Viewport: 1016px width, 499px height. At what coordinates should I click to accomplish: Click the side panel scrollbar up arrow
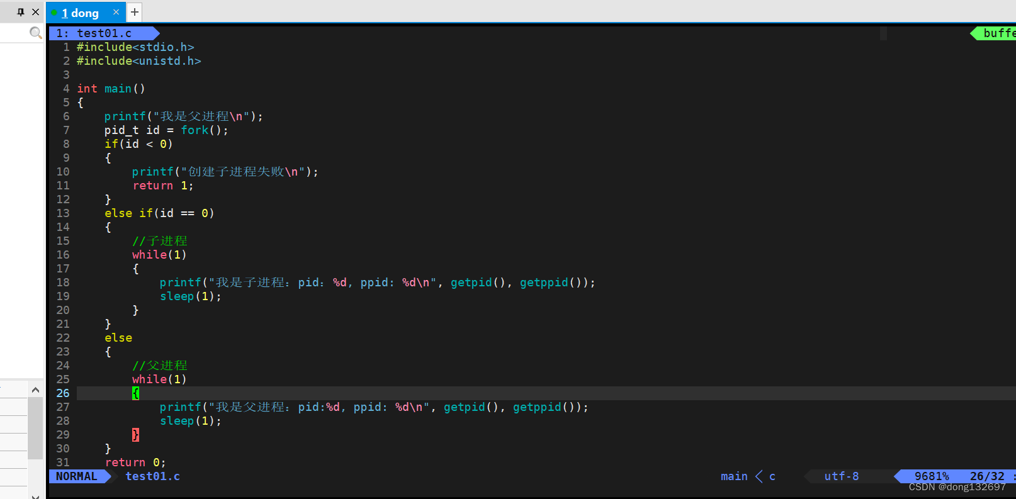[x=35, y=390]
